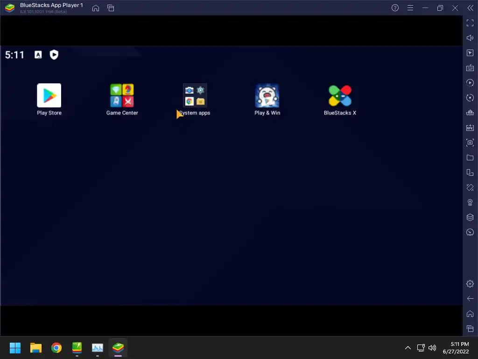The image size is (478, 359).
Task: Toggle full screen mode in the sidebar
Action: coord(470,23)
